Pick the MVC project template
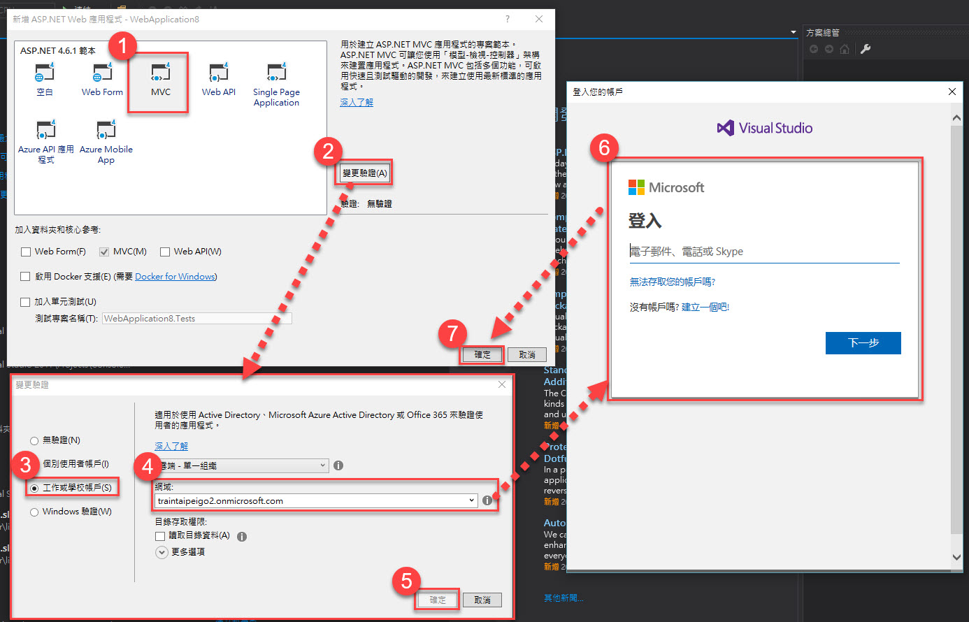Viewport: 969px width, 622px height. [160, 80]
